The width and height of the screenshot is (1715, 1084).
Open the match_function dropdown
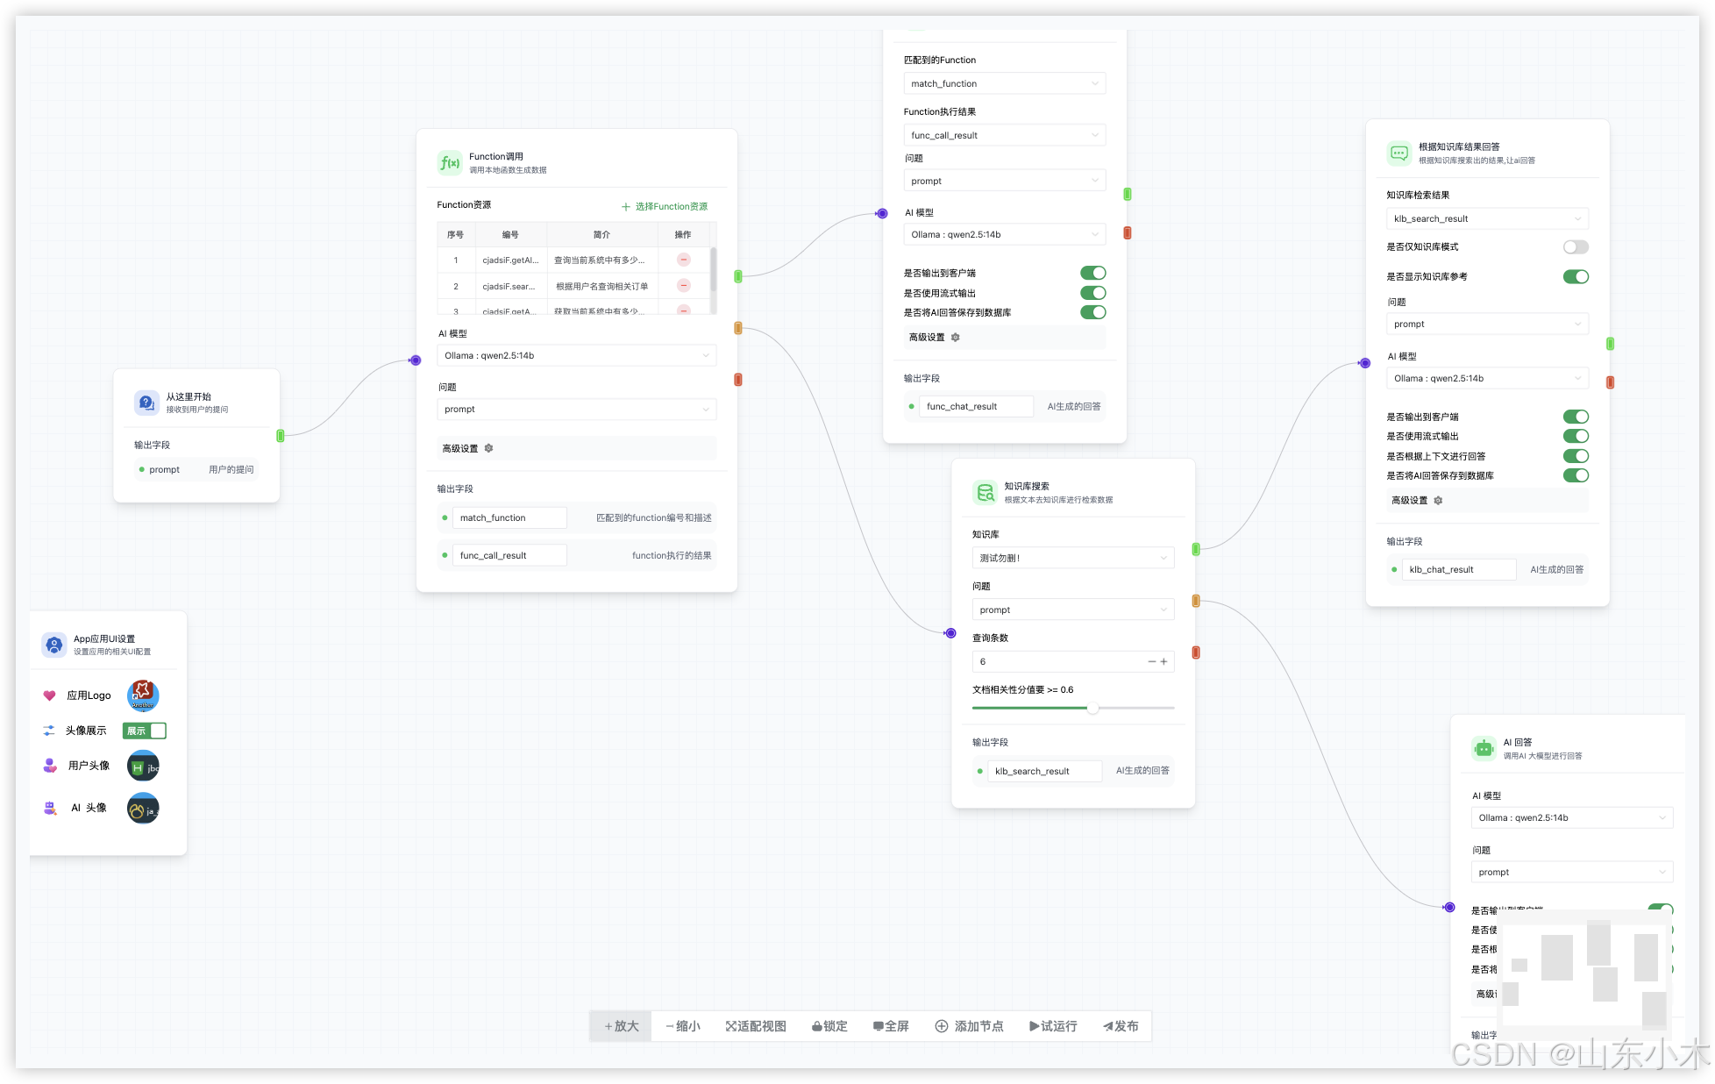[1003, 83]
